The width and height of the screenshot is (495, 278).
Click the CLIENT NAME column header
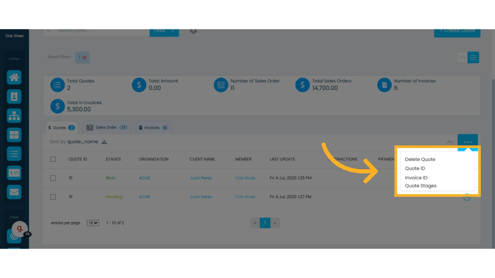[x=202, y=159]
